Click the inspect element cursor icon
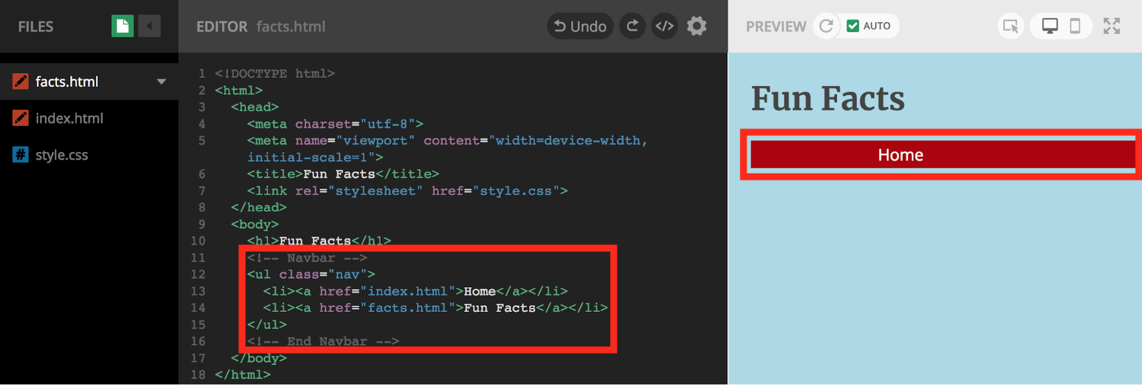This screenshot has width=1142, height=385. point(1010,26)
